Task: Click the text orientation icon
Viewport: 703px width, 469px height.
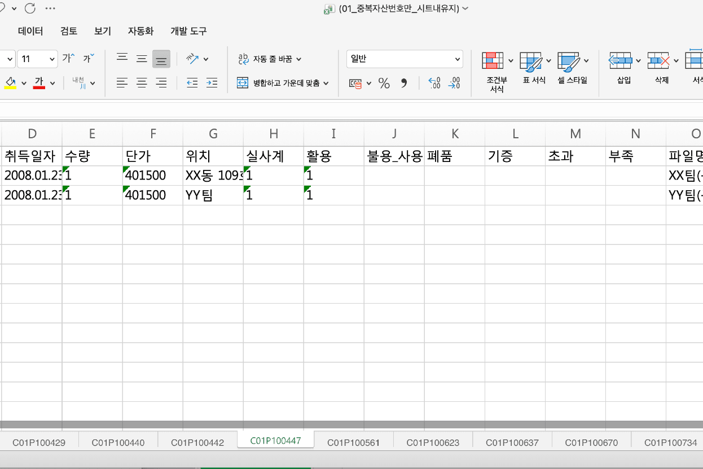Action: tap(193, 59)
